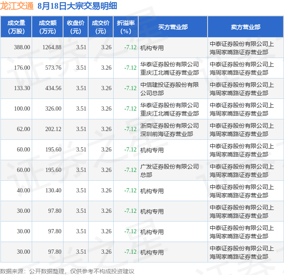Click the 8月18日大宗交易明细 heading

[x=77, y=6]
